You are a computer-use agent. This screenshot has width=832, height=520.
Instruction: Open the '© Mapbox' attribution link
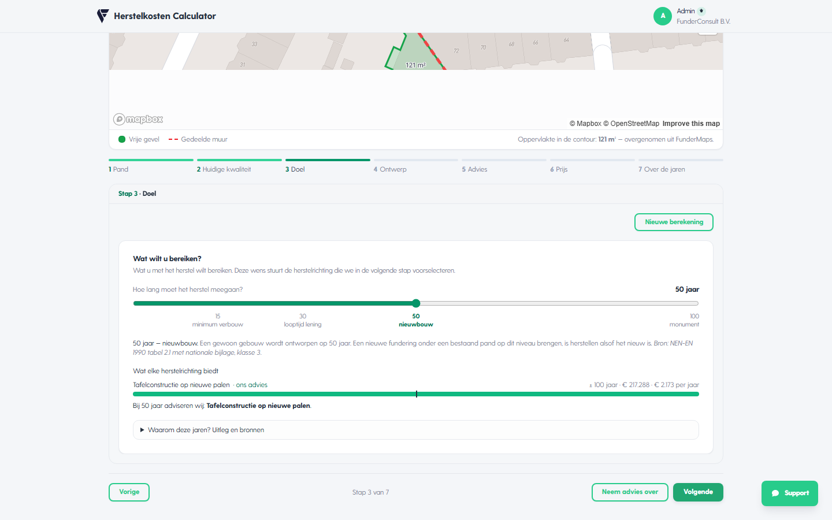click(x=585, y=124)
